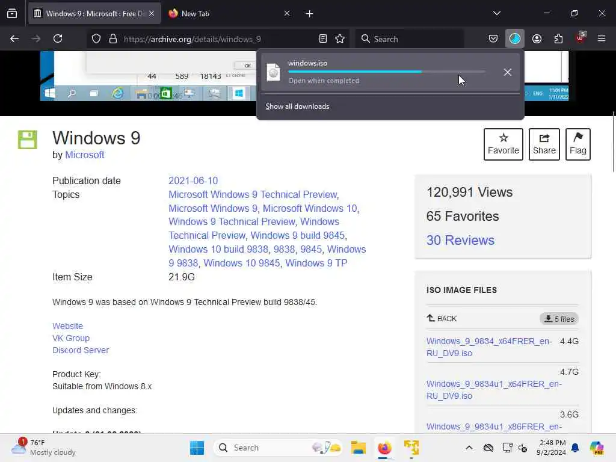Open the Firefox hamburger application menu
This screenshot has height=462, width=616.
tap(602, 38)
